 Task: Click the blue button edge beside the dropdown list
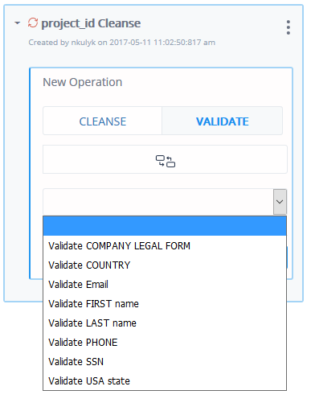287,257
